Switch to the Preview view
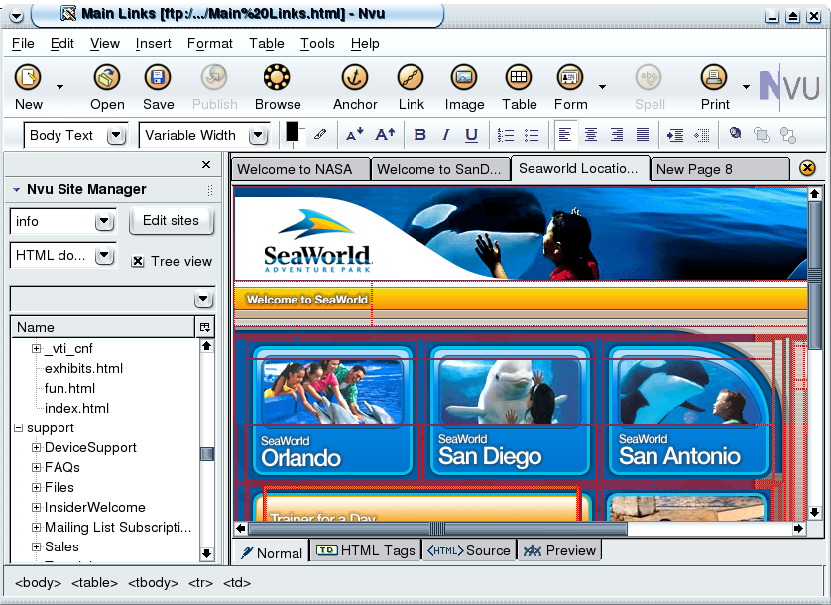 click(x=559, y=550)
